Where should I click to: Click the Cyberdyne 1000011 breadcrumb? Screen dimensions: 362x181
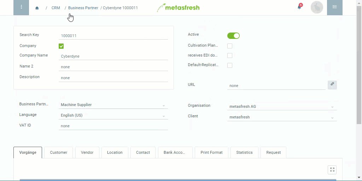(x=120, y=8)
